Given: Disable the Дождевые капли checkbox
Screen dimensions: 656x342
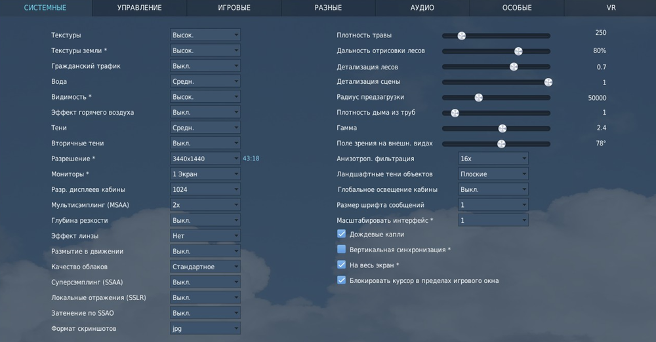Looking at the screenshot, I should [x=341, y=234].
